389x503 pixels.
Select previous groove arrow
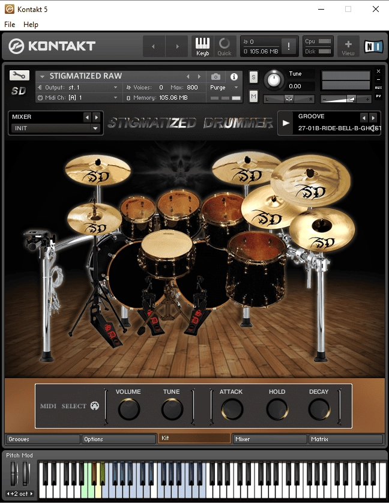click(x=364, y=118)
